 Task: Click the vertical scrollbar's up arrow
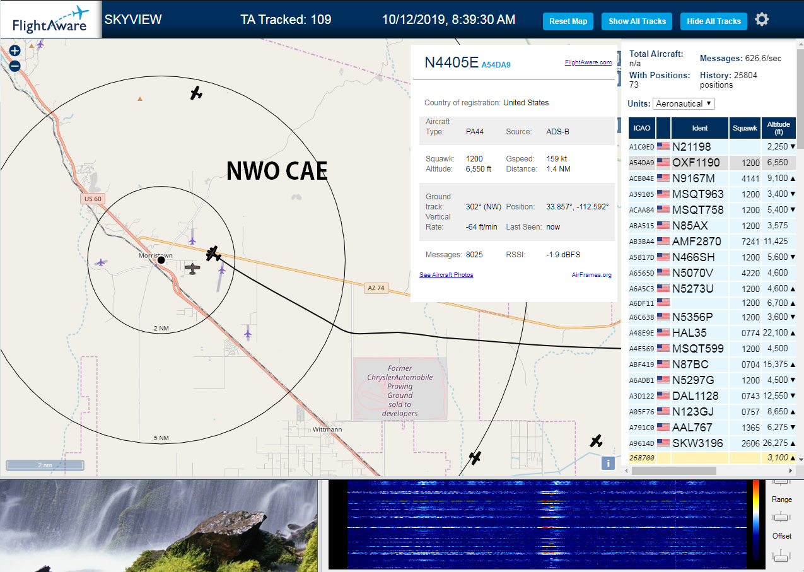(x=800, y=44)
